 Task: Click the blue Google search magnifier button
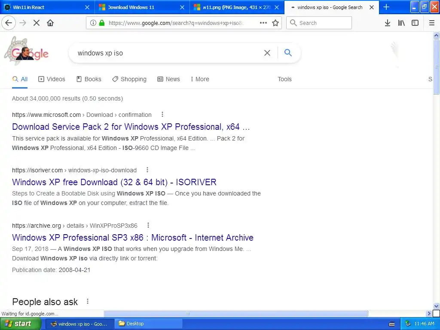pos(288,52)
